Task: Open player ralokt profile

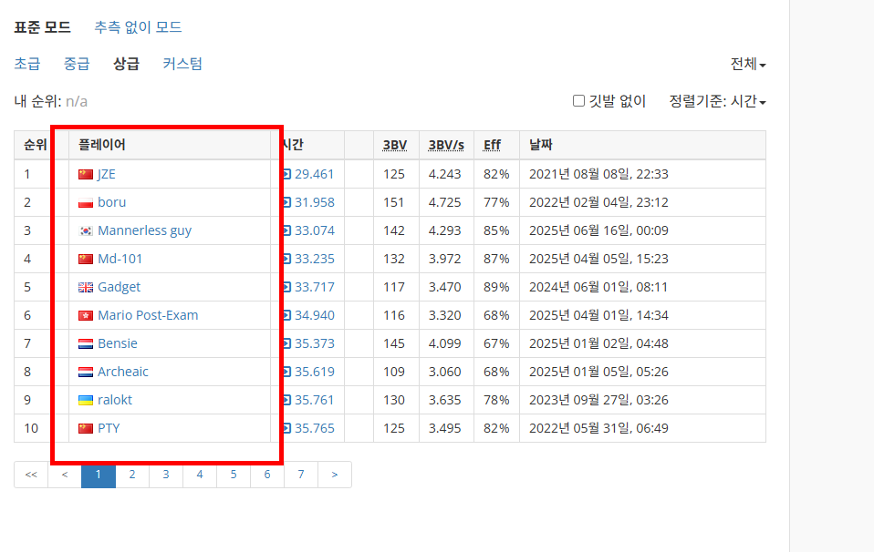Action: 115,400
